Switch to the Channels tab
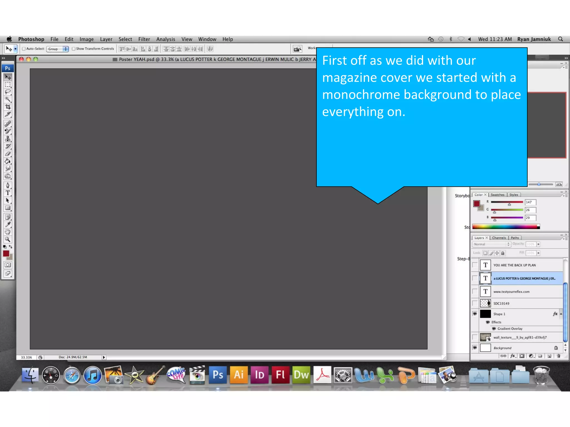Image resolution: width=570 pixels, height=427 pixels. point(499,238)
